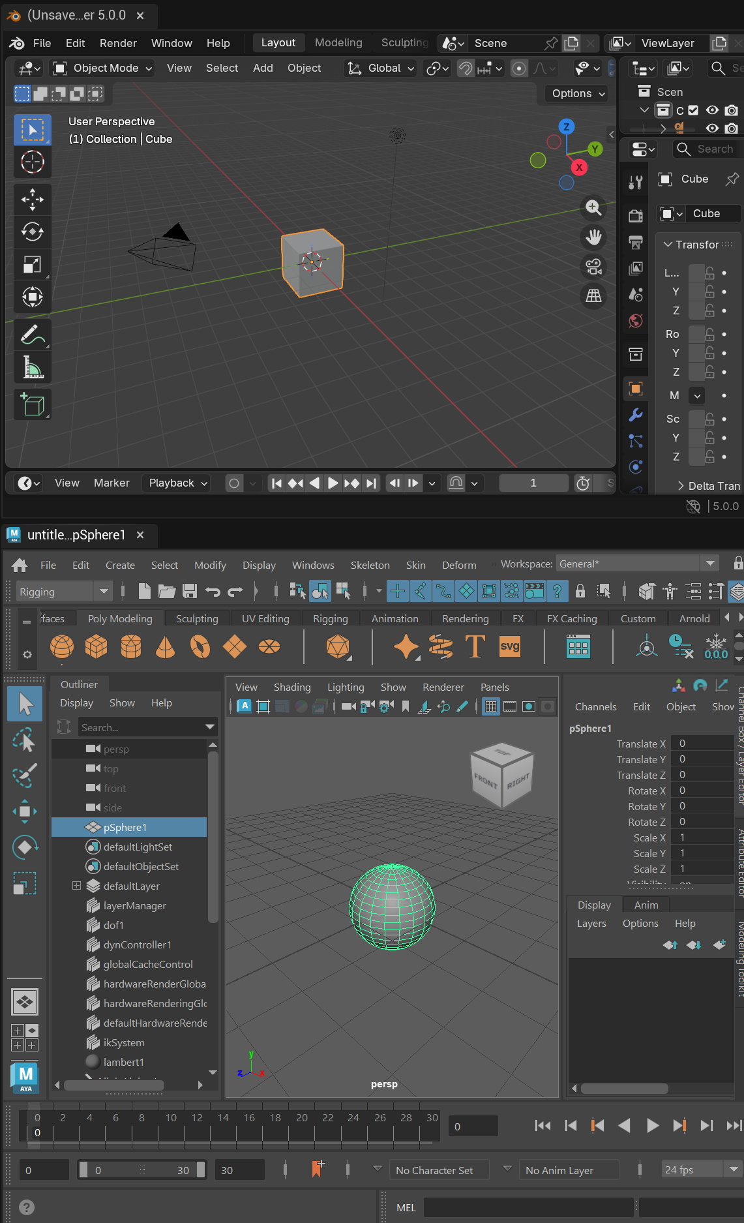Viewport: 744px width, 1223px height.
Task: Select the Move tool in Blender
Action: coord(32,200)
